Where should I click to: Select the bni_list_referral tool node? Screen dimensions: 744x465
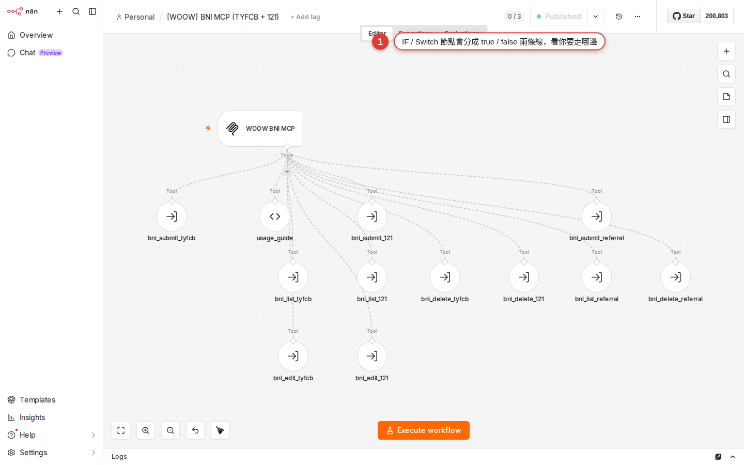click(x=597, y=277)
